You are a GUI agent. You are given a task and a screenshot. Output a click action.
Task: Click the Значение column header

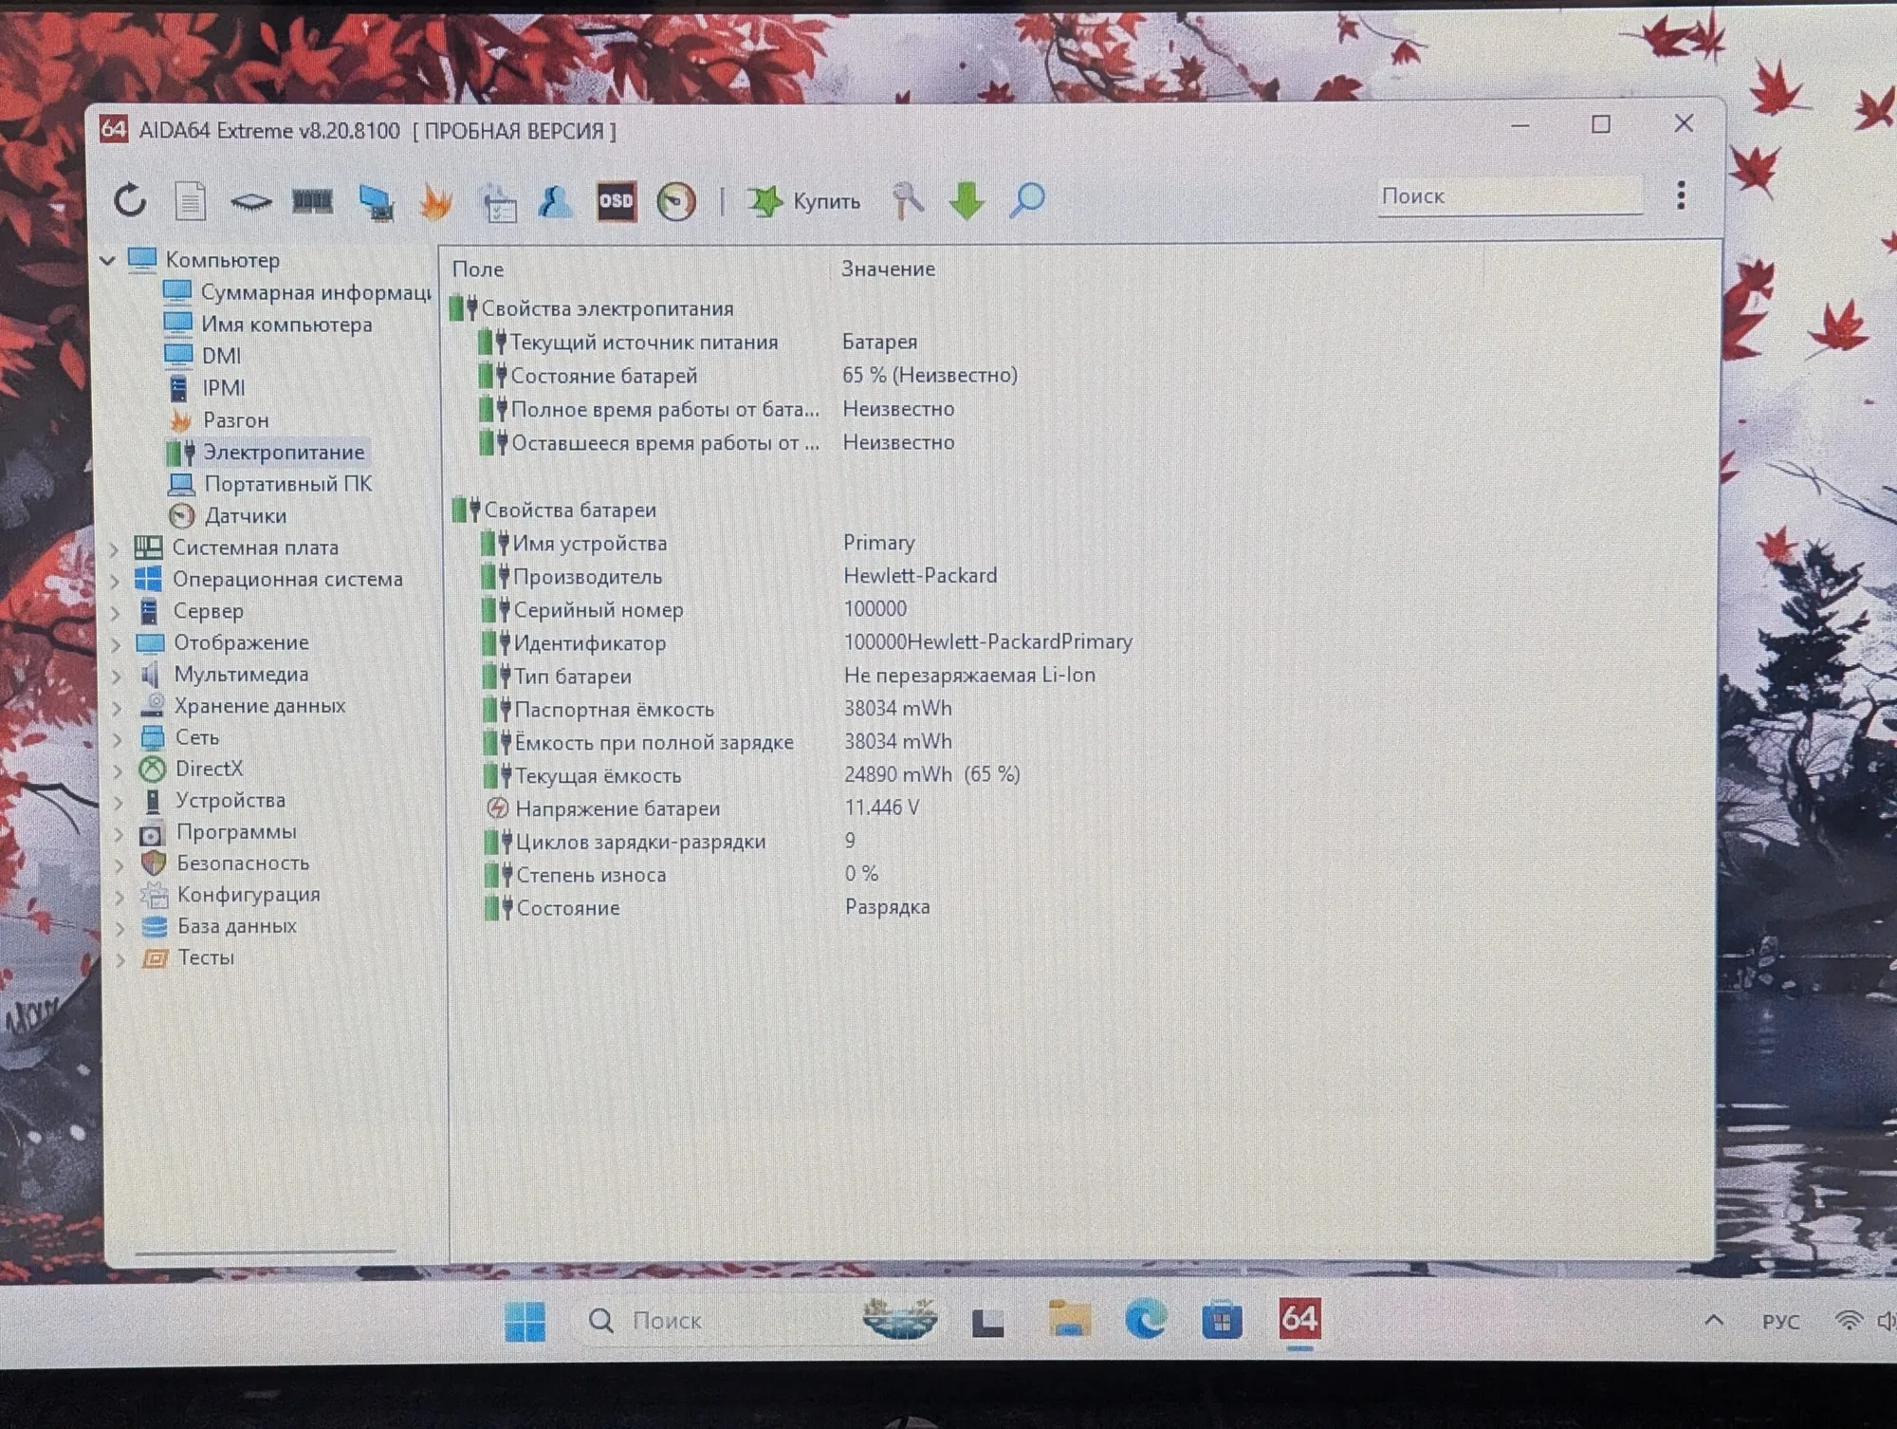click(x=888, y=269)
